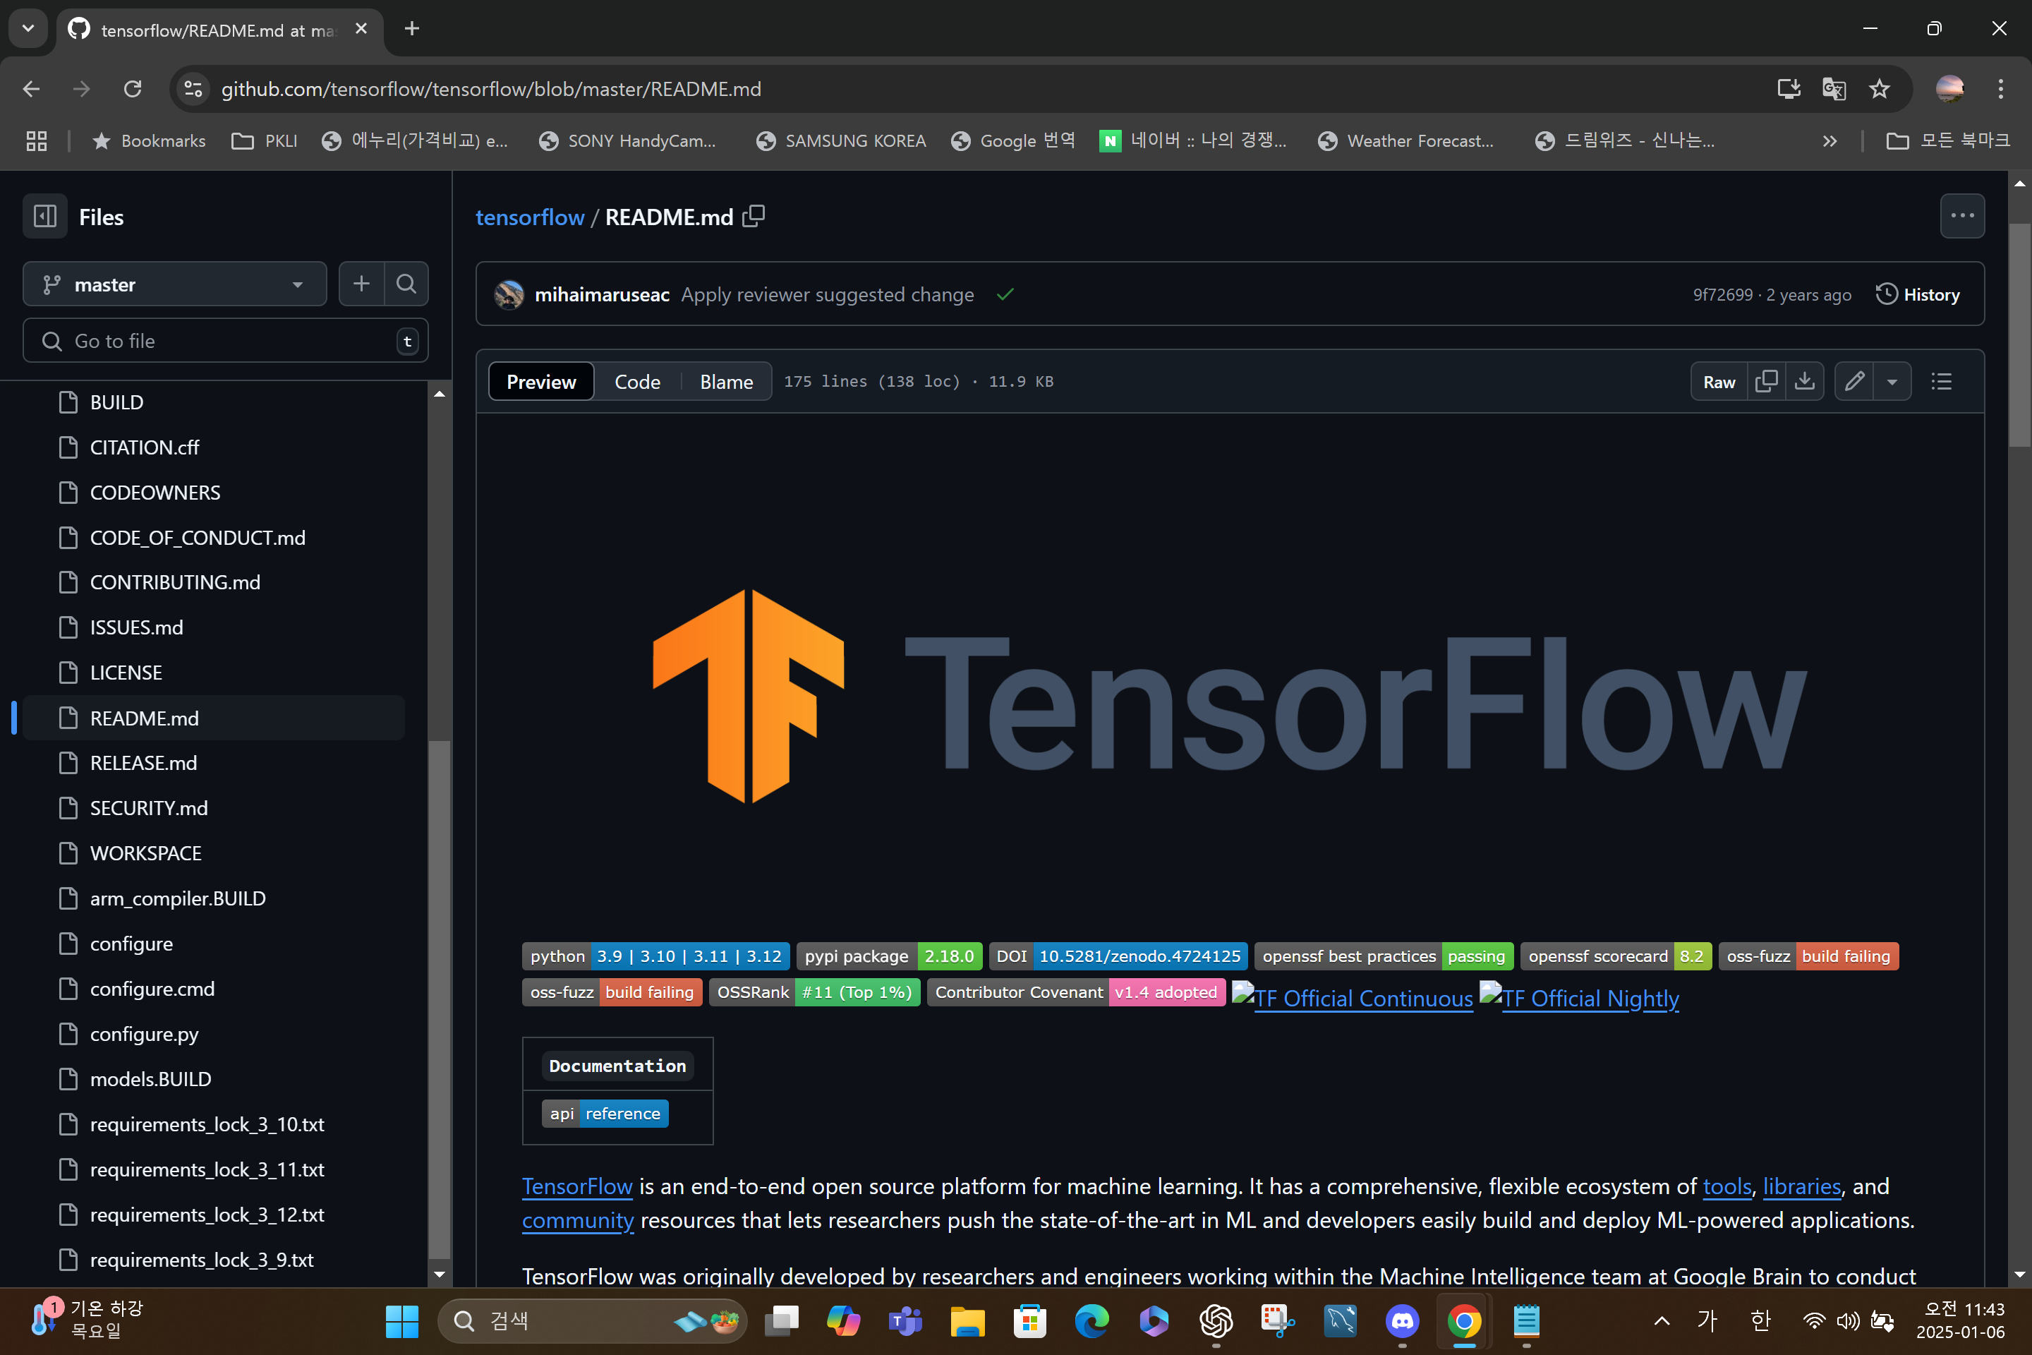The image size is (2032, 1355).
Task: Focus the Go to file input
Action: pyautogui.click(x=226, y=340)
